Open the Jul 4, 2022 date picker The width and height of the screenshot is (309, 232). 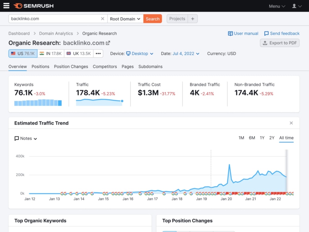[186, 54]
